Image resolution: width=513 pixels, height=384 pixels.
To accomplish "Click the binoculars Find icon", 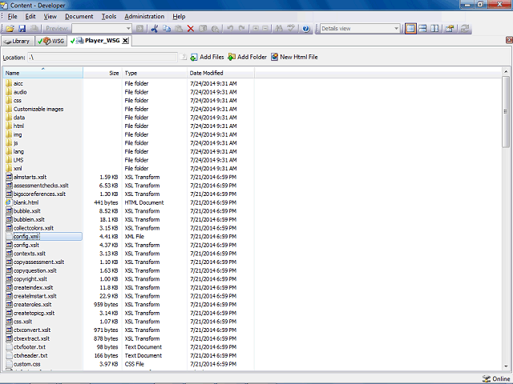I will click(279, 29).
